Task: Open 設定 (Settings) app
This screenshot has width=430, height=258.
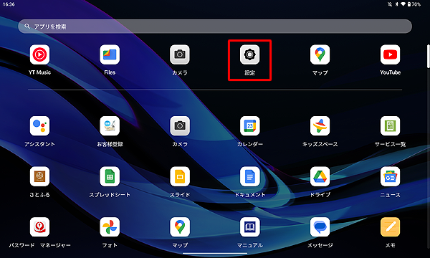Action: 250,54
